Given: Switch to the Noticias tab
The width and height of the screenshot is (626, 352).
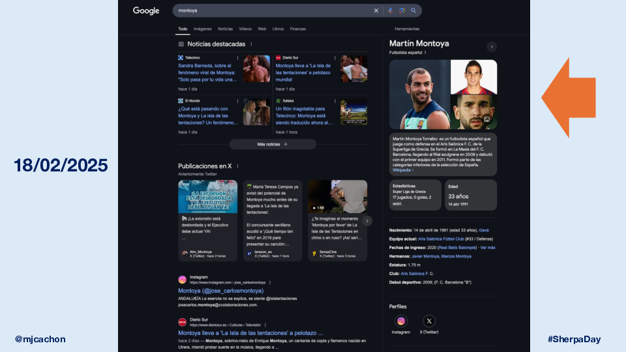Looking at the screenshot, I should (225, 29).
